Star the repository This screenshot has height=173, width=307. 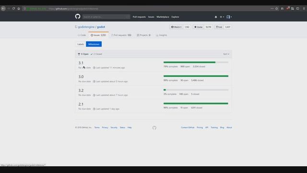click(198, 27)
